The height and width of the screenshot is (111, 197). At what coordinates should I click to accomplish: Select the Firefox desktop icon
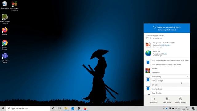5,31
